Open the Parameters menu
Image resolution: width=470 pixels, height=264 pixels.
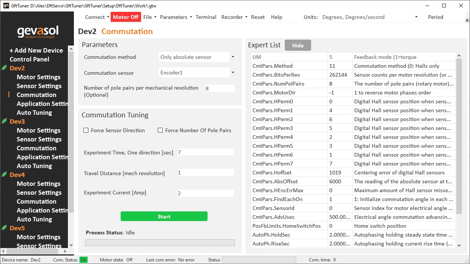coord(176,17)
